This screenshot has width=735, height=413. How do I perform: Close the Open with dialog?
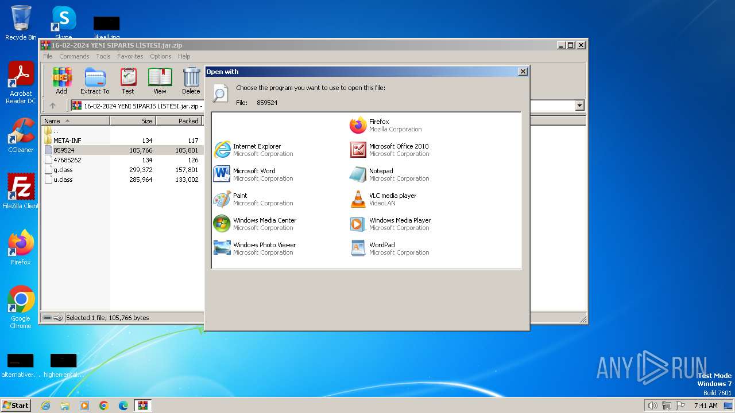523,72
